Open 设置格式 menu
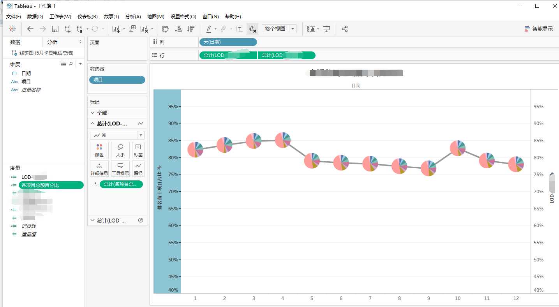Screen dimensions: 559x307 (183, 17)
